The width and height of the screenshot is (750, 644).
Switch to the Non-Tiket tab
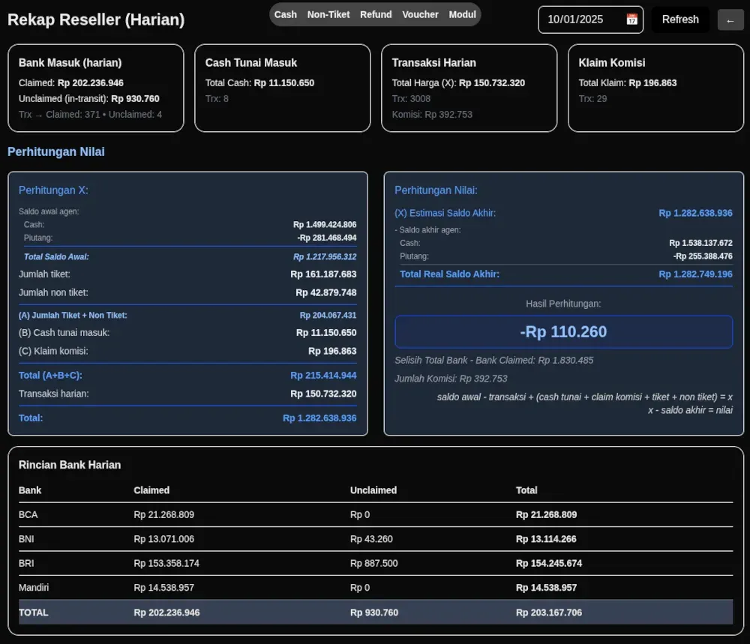pos(328,14)
